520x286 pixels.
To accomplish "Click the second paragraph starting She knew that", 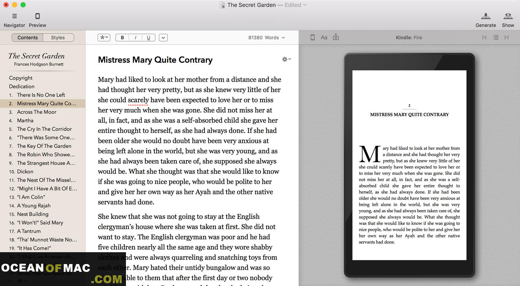I will point(187,248).
